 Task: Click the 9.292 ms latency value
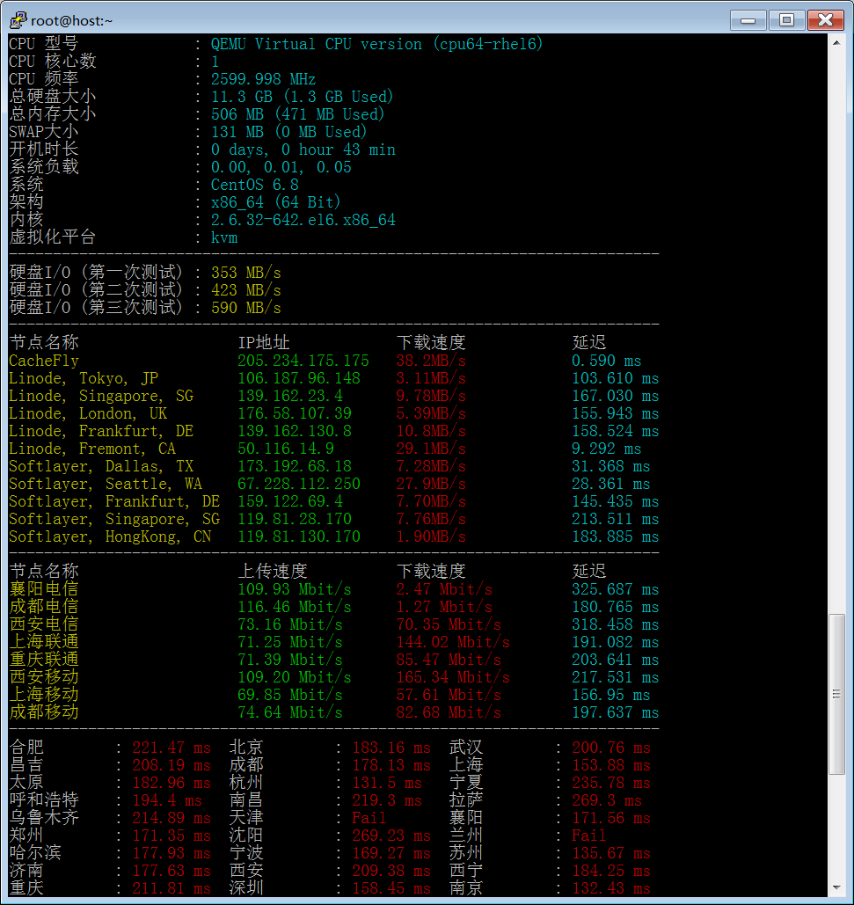607,449
